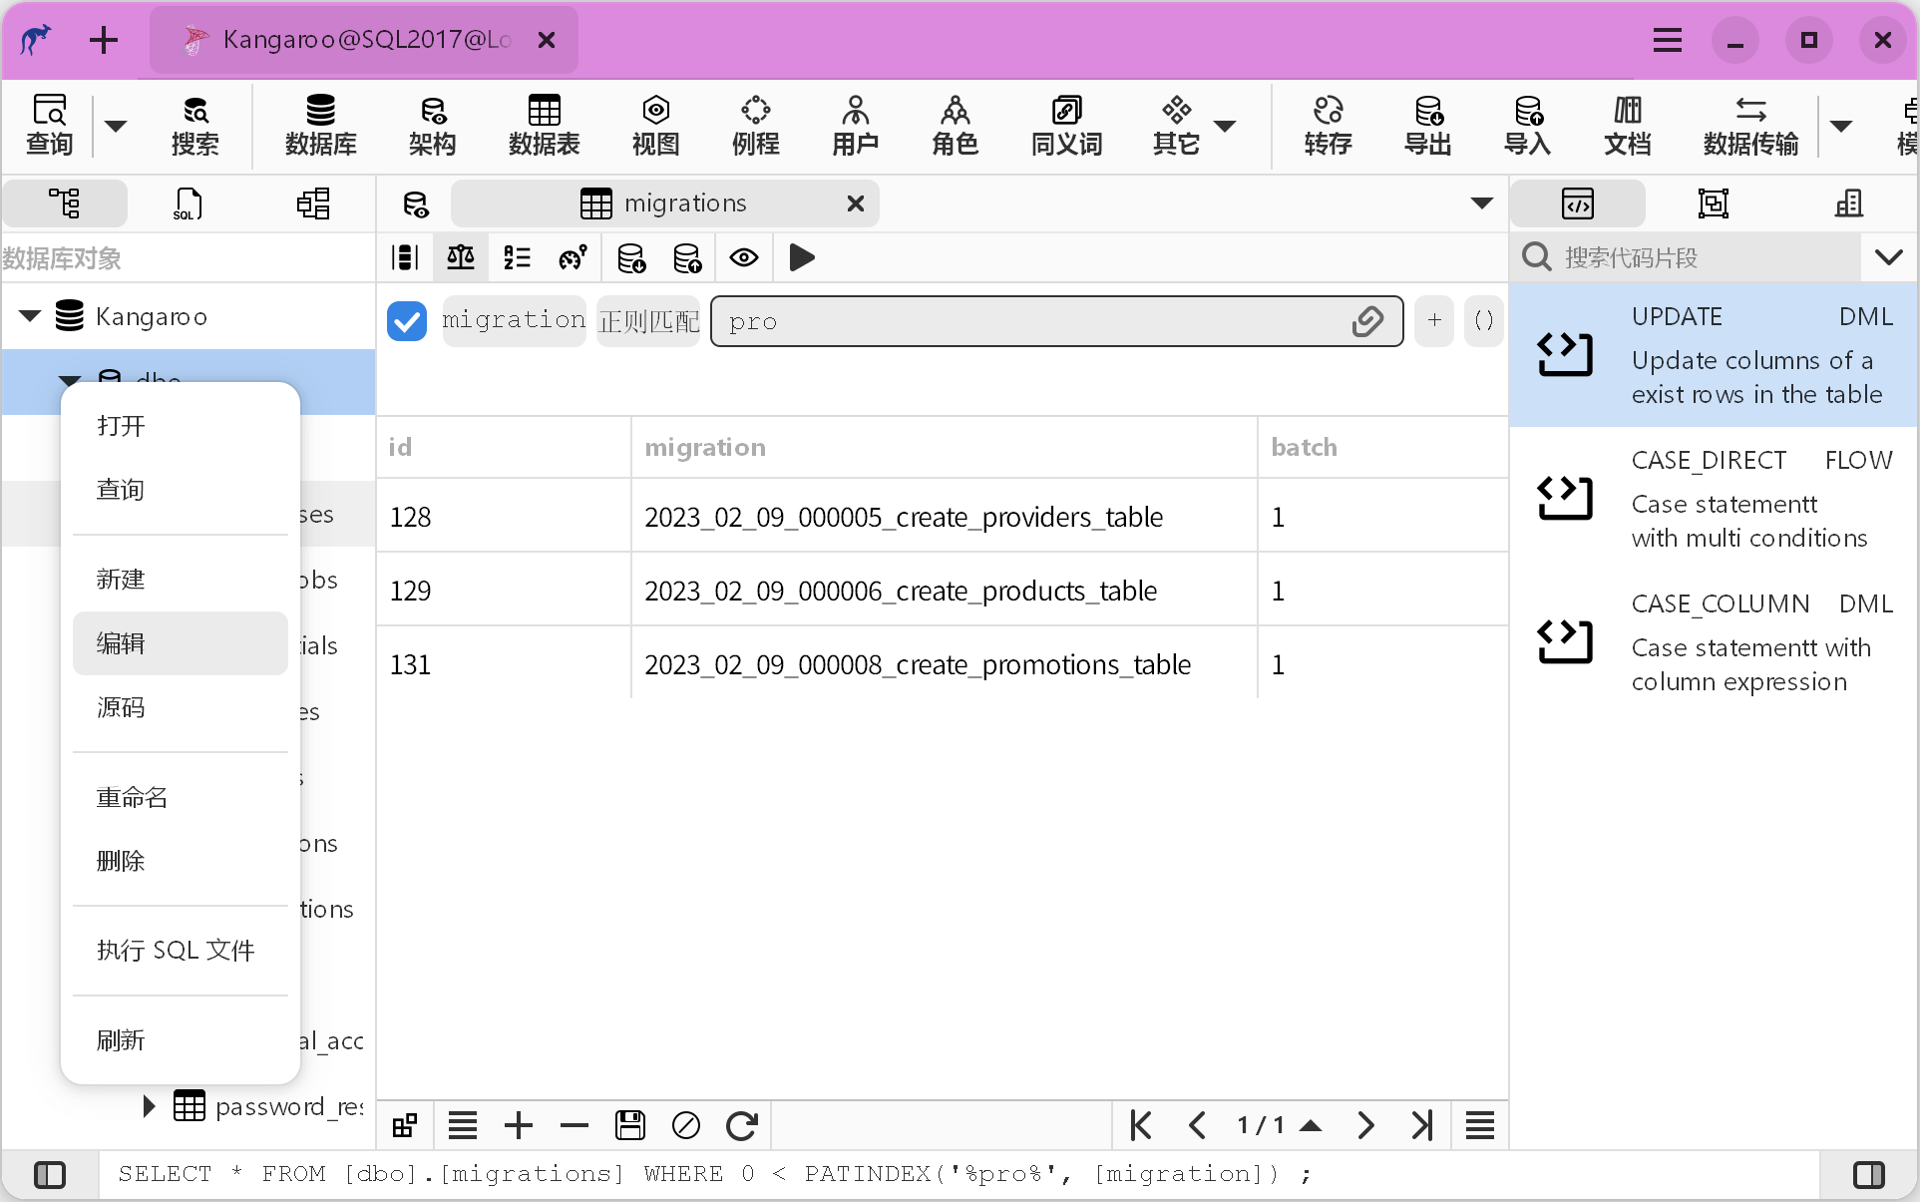Open the dropdown beside snippet search box
1920x1202 pixels.
click(1888, 257)
